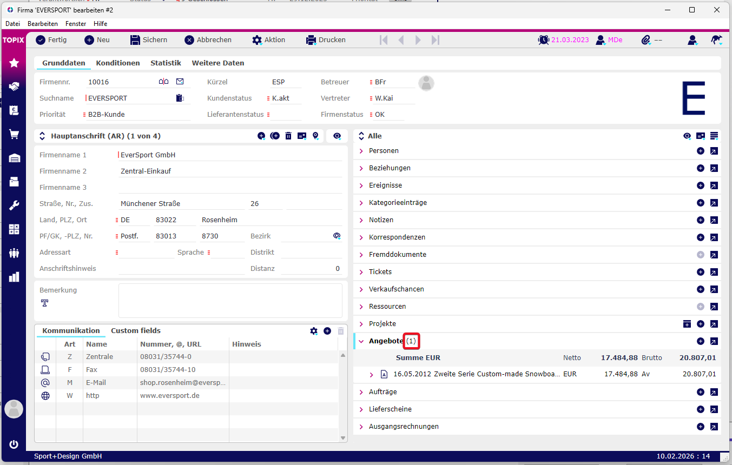The image size is (732, 465).
Task: Open the Datei menu
Action: 12,24
